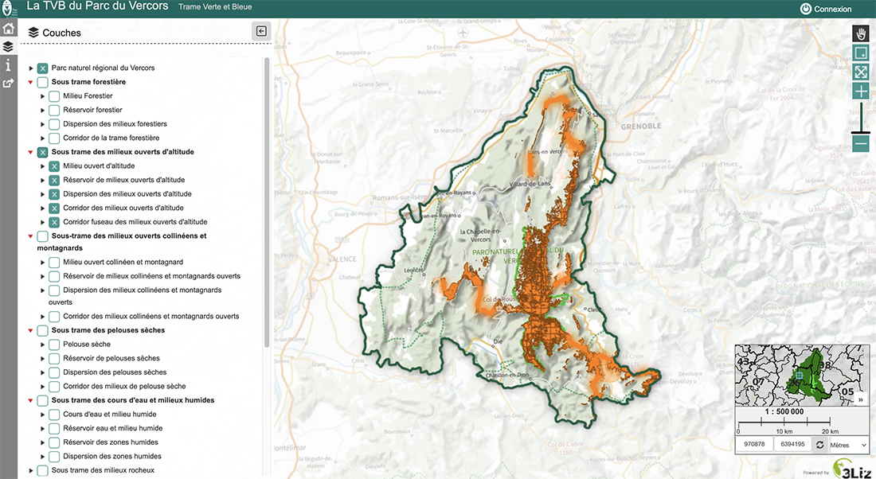Select the pan (hand) tool

(860, 33)
